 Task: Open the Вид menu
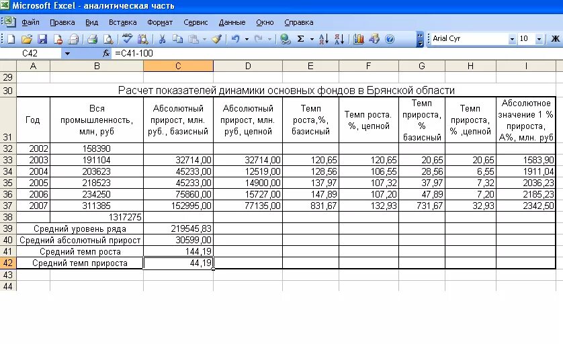point(91,22)
